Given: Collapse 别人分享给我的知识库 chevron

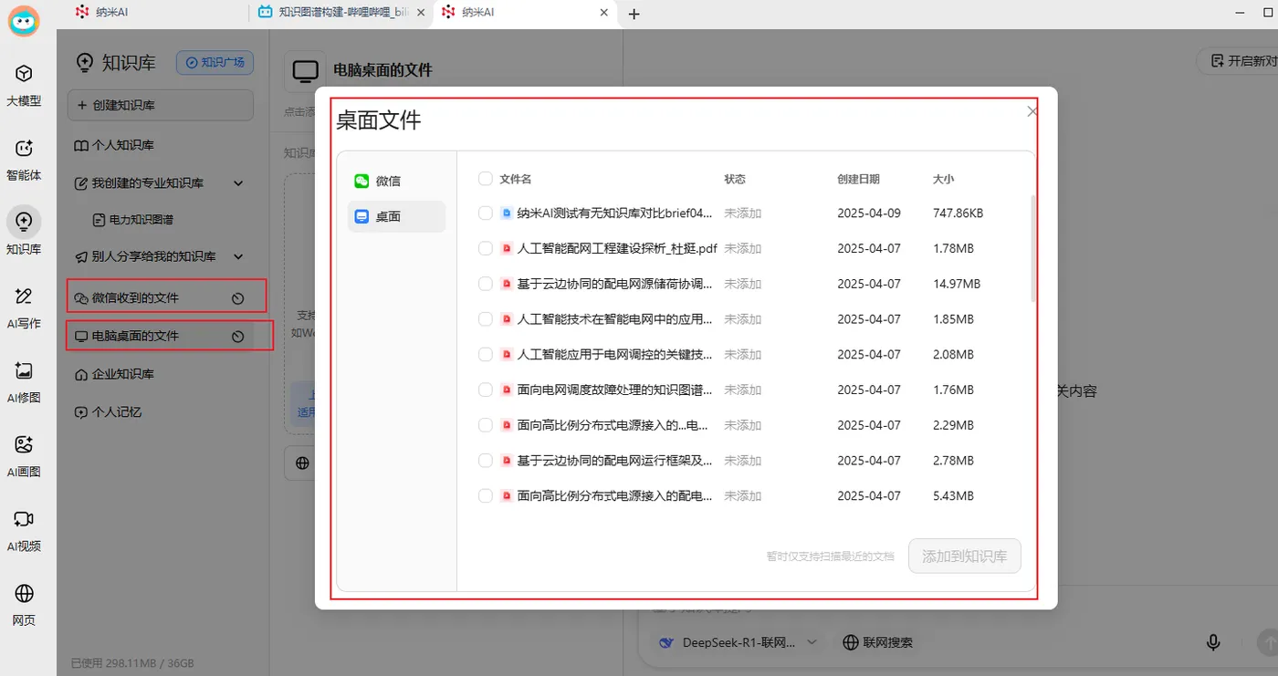Looking at the screenshot, I should pyautogui.click(x=238, y=257).
